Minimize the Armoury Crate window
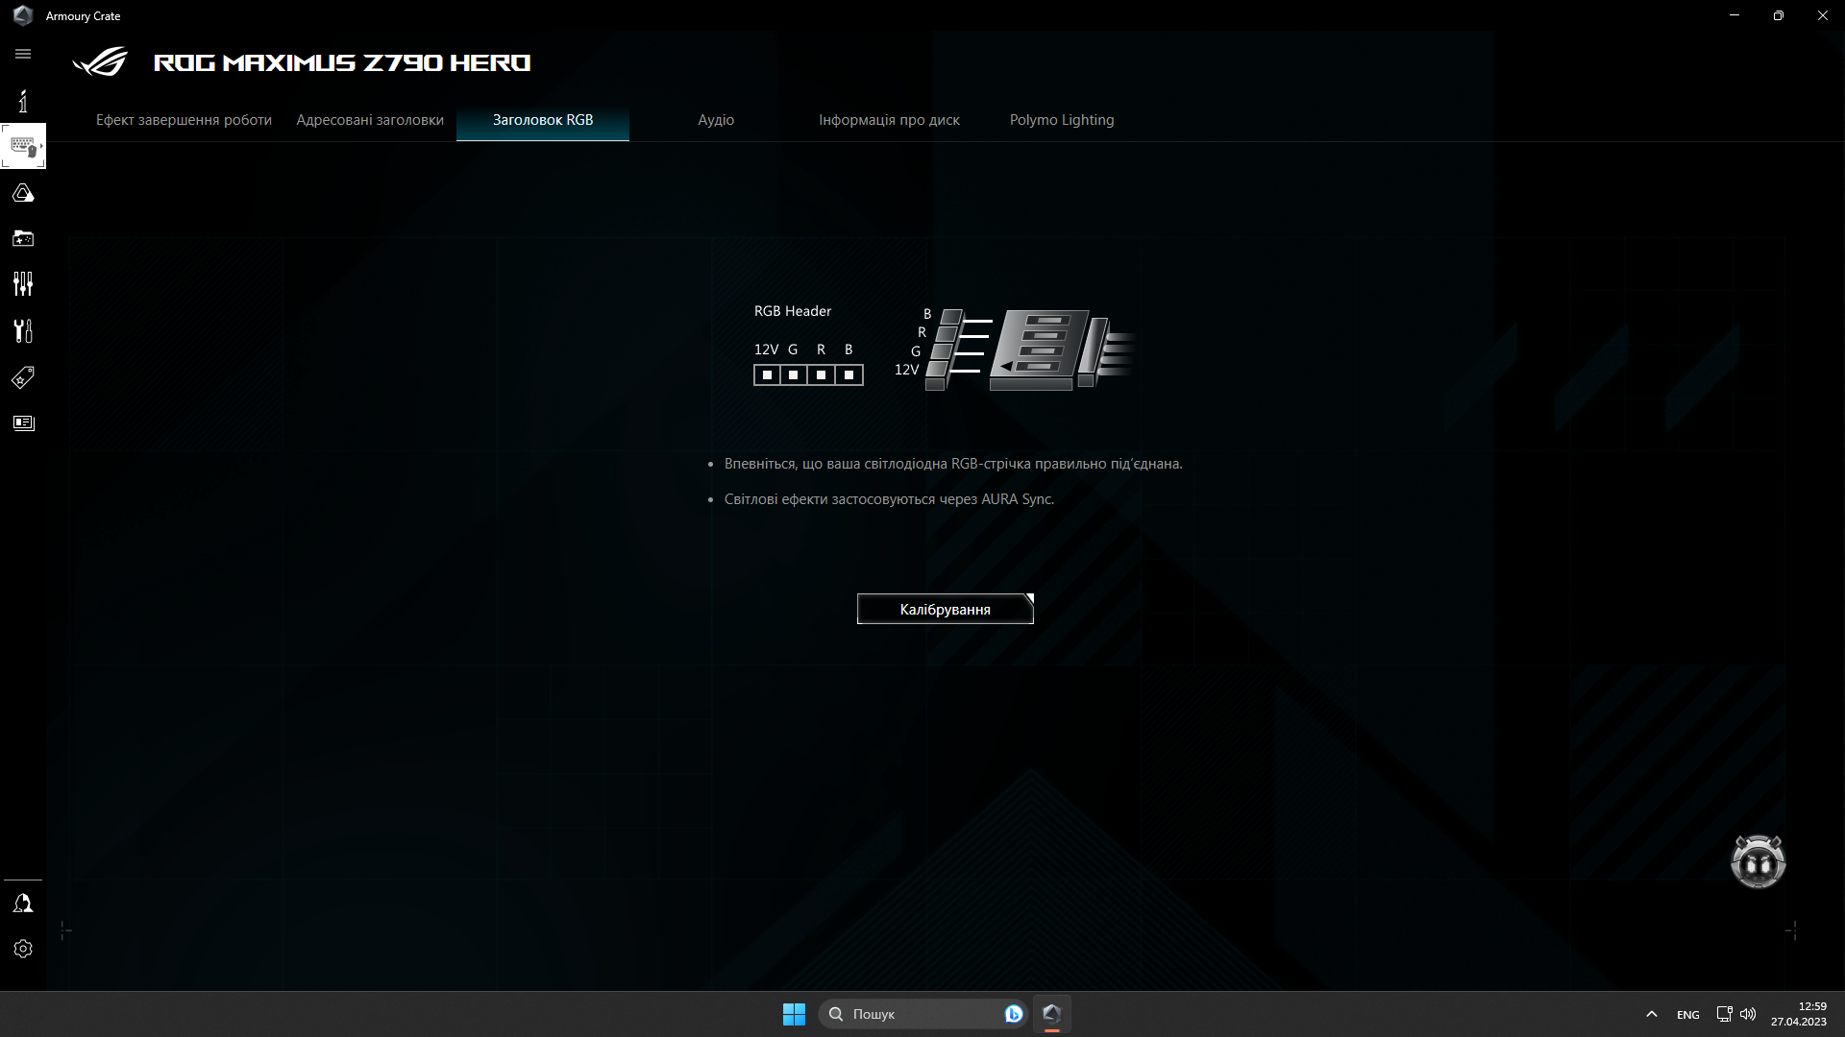This screenshot has width=1845, height=1037. tap(1734, 15)
